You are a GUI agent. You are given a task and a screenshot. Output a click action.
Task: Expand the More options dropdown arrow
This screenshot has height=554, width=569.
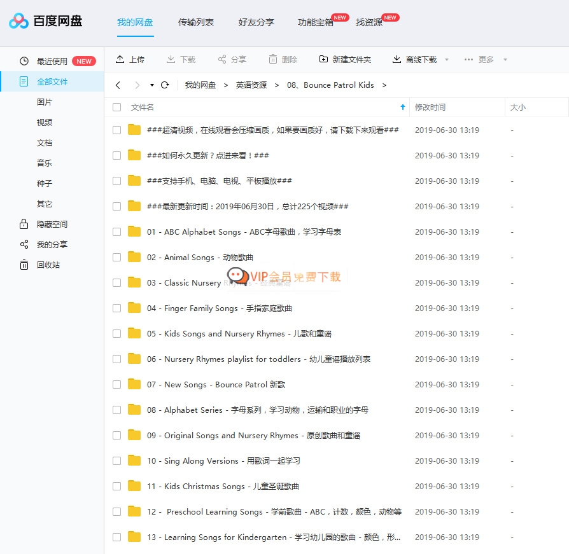505,60
